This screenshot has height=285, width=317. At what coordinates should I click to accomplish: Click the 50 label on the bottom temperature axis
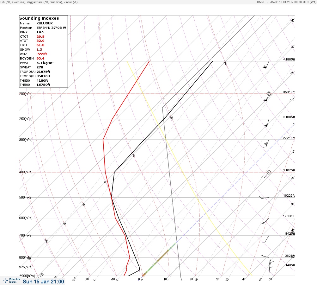(x=270, y=279)
